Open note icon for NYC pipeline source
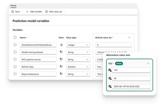Viewport: 164px width, 108px height. [x=61, y=59]
